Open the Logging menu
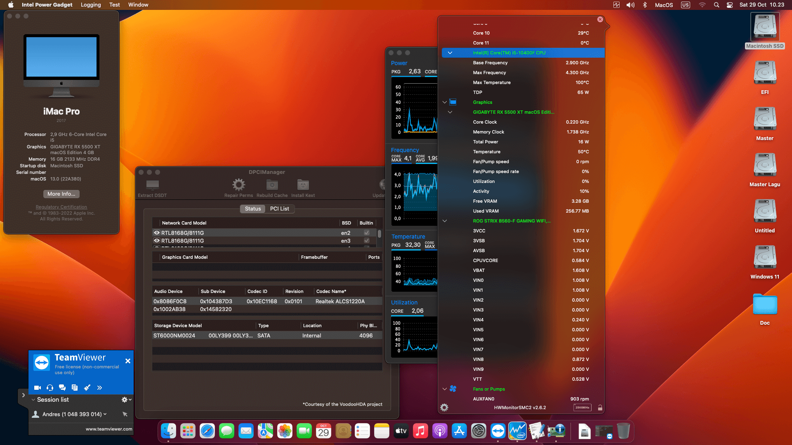Screen dimensions: 792x445 click(x=90, y=5)
